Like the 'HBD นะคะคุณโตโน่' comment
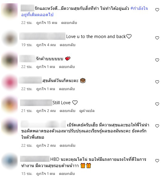163x180 pixels. pos(157,161)
